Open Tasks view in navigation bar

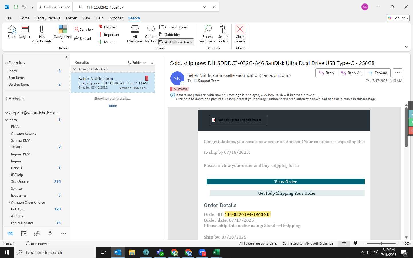pos(50,234)
